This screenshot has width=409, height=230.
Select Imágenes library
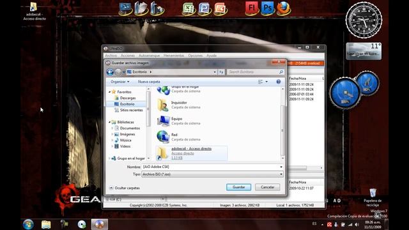(127, 134)
